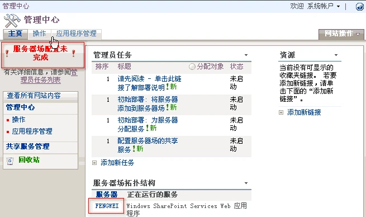
Task: Open the 管理中心 sidebar heading
Action: pos(21,107)
